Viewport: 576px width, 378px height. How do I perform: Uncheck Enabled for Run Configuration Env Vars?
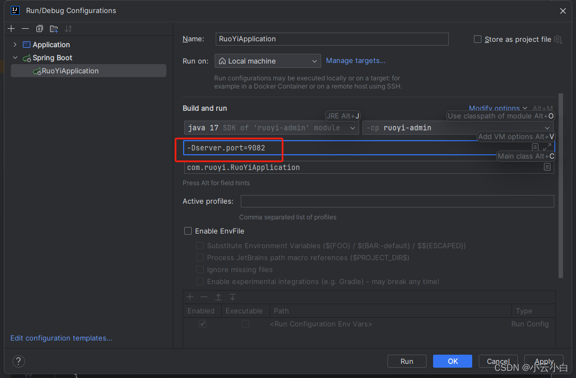click(x=202, y=324)
